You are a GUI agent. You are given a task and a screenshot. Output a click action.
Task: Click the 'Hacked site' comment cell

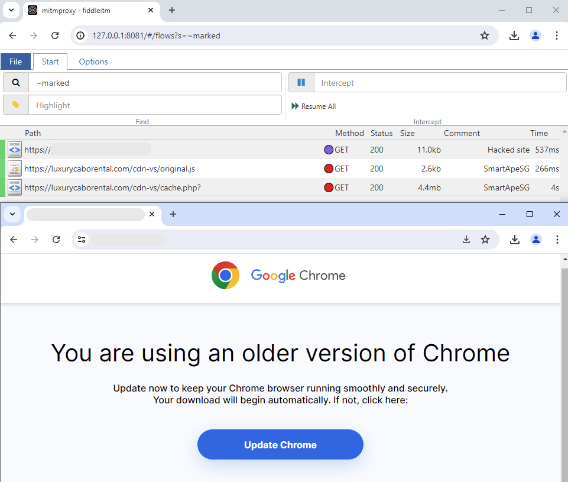tap(508, 150)
